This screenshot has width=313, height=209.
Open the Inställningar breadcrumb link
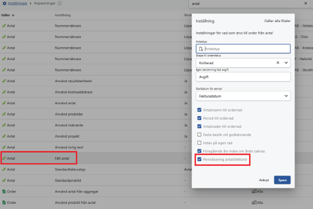[18, 4]
